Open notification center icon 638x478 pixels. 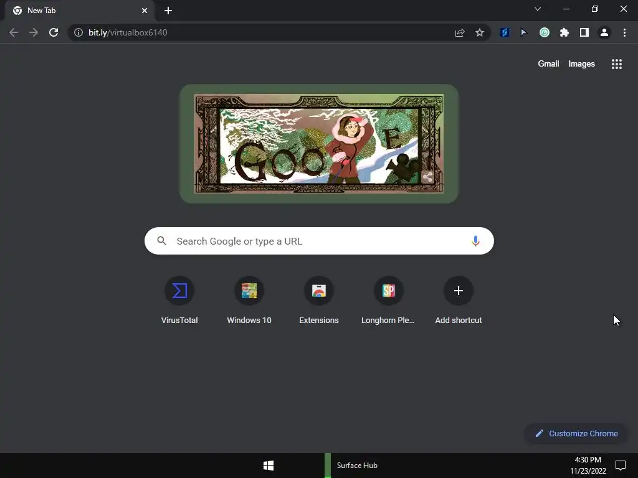tap(621, 466)
